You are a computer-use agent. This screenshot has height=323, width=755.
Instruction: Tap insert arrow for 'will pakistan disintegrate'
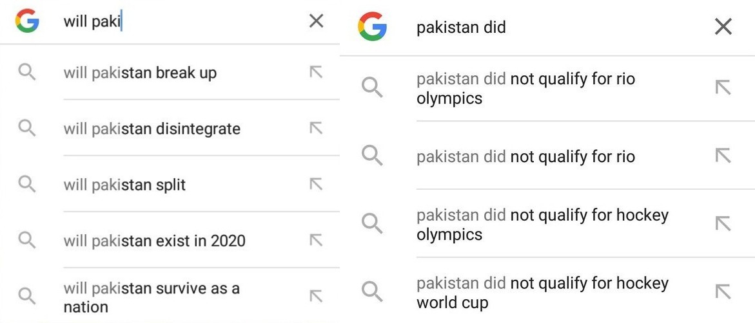pos(316,128)
